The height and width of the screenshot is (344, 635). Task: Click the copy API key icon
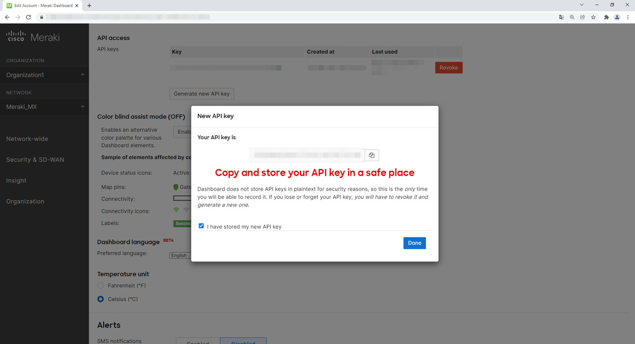coord(371,155)
